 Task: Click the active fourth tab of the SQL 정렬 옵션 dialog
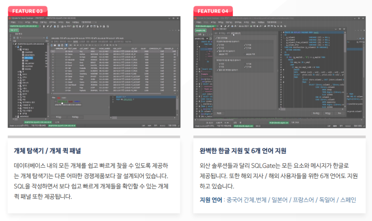tap(236, 33)
